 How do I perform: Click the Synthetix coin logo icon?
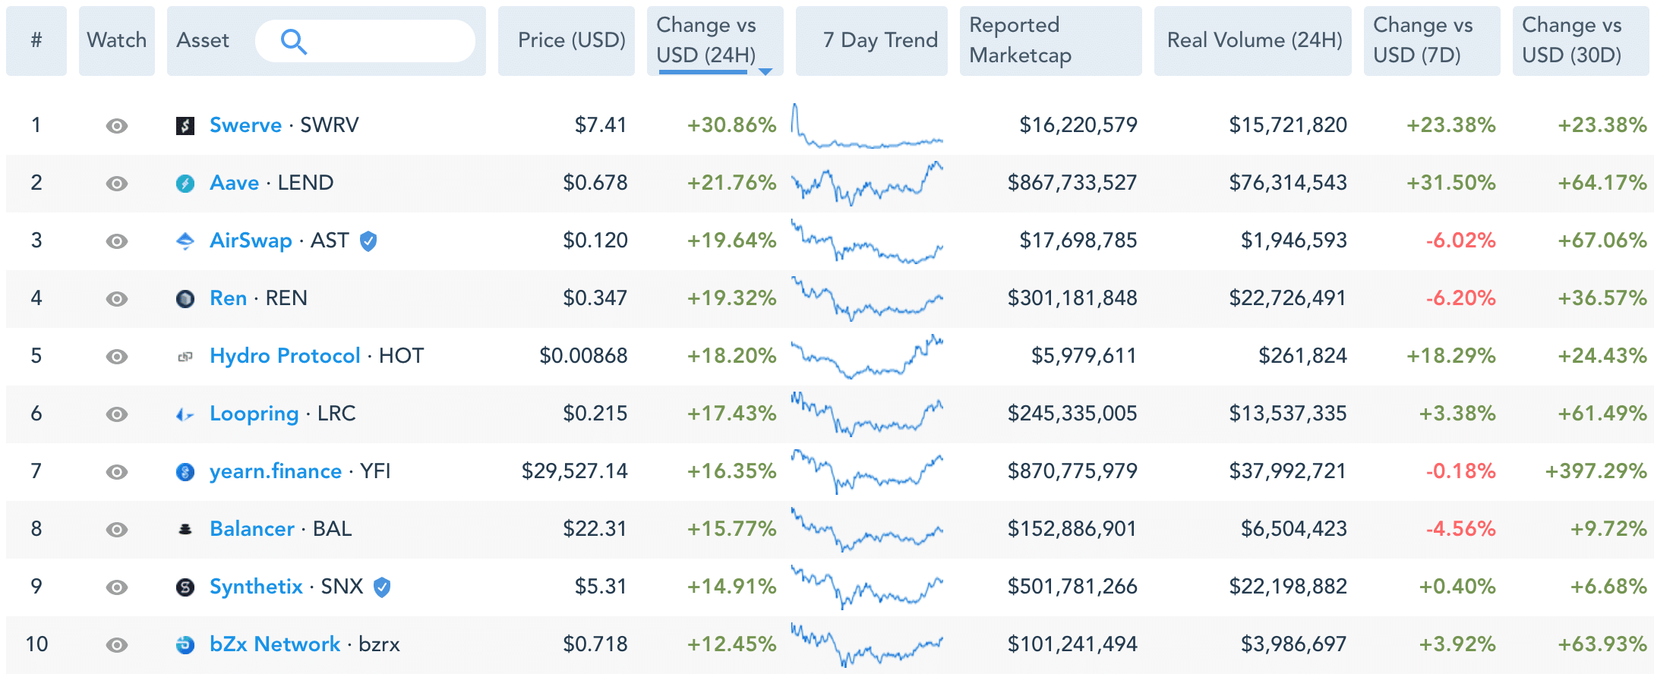point(185,587)
